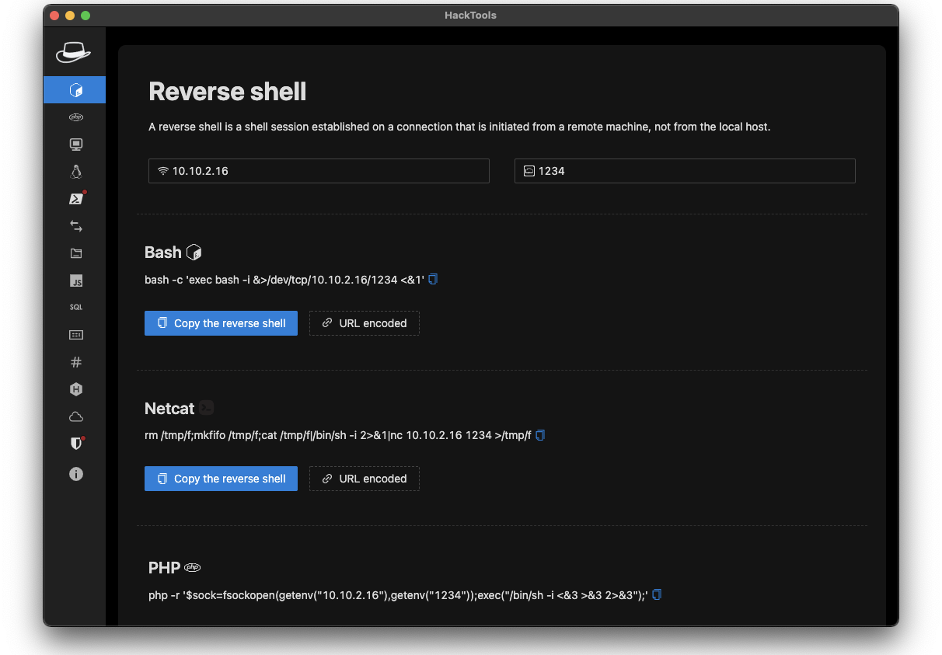Click the HackTools hat logo

(x=74, y=52)
